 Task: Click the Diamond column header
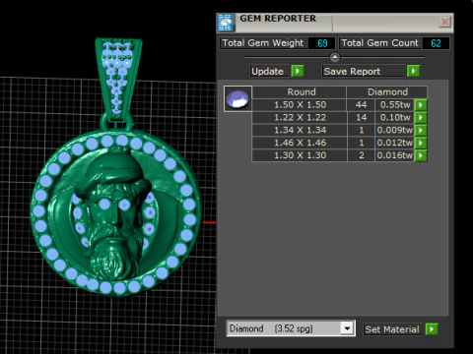[387, 92]
